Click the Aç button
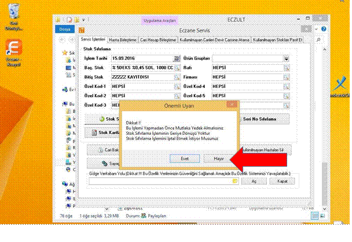The width and height of the screenshot is (352, 242). point(253,181)
